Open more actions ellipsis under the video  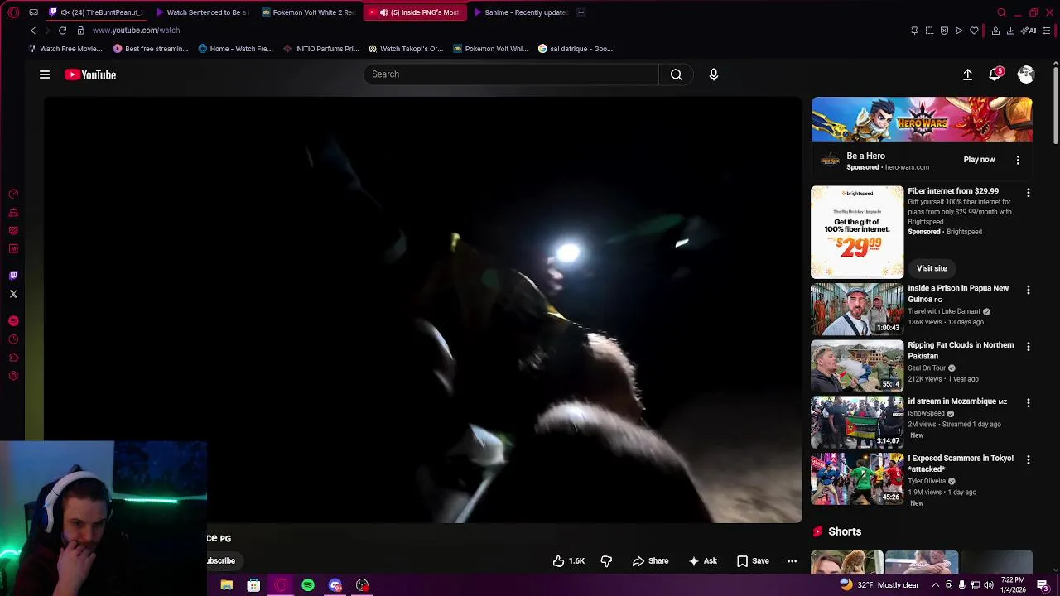(792, 561)
